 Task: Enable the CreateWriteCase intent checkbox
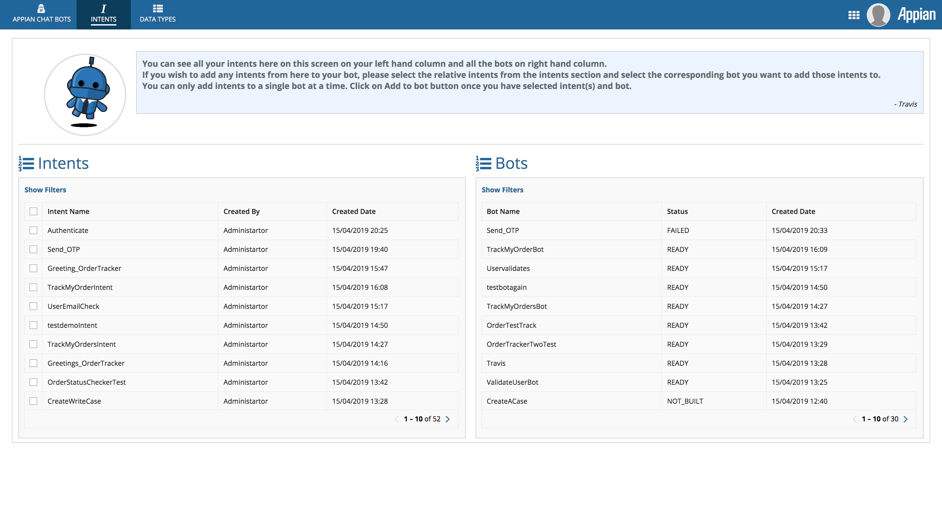(x=33, y=401)
